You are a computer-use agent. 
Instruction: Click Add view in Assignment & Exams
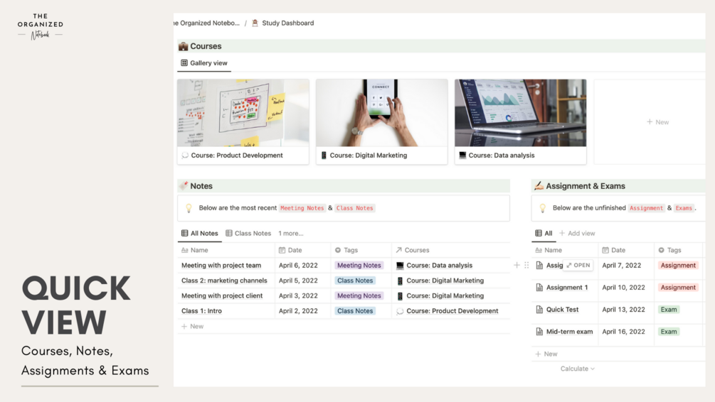(x=577, y=233)
